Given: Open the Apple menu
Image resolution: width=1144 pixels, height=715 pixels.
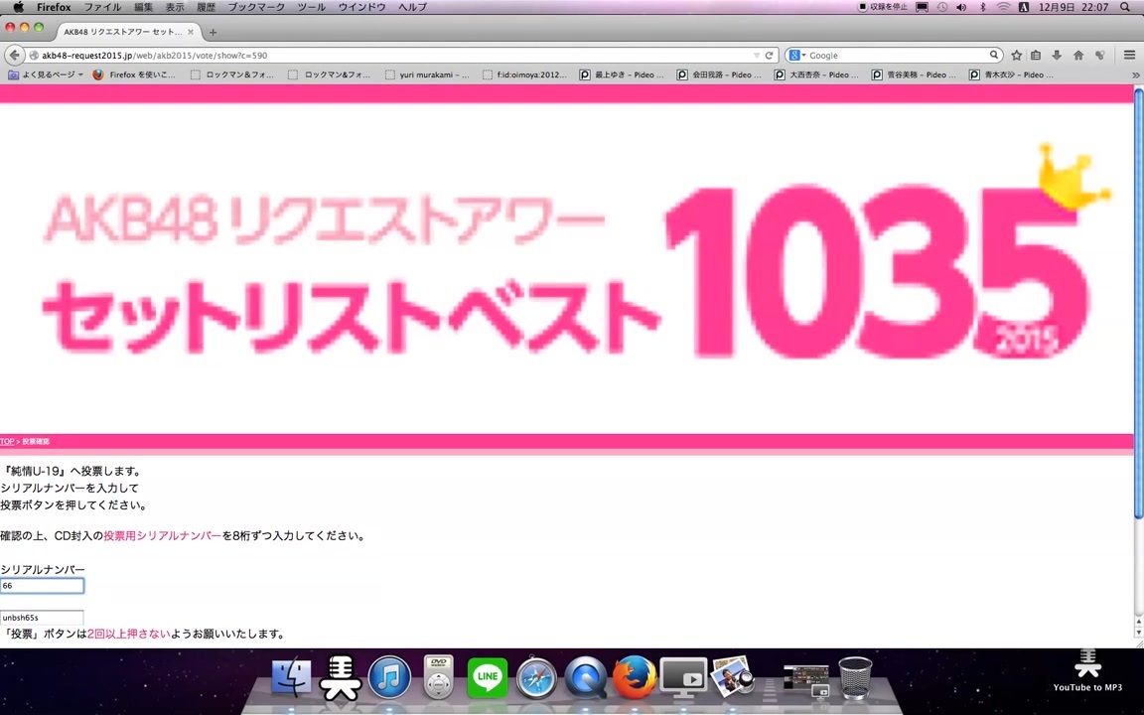Looking at the screenshot, I should point(18,7).
